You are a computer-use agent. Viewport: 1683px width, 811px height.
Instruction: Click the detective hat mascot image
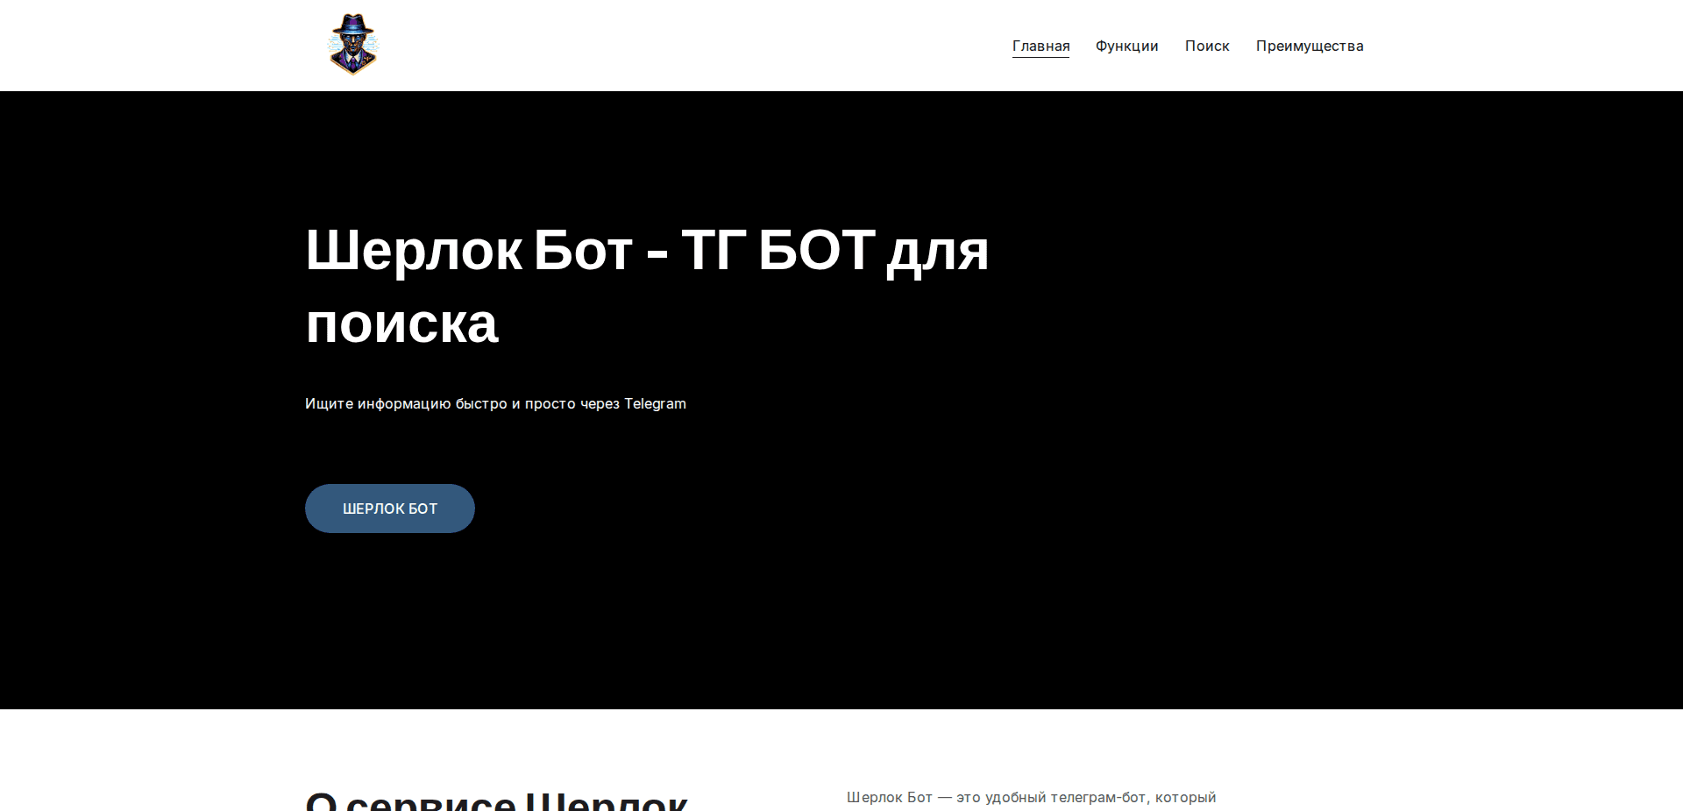point(353,44)
